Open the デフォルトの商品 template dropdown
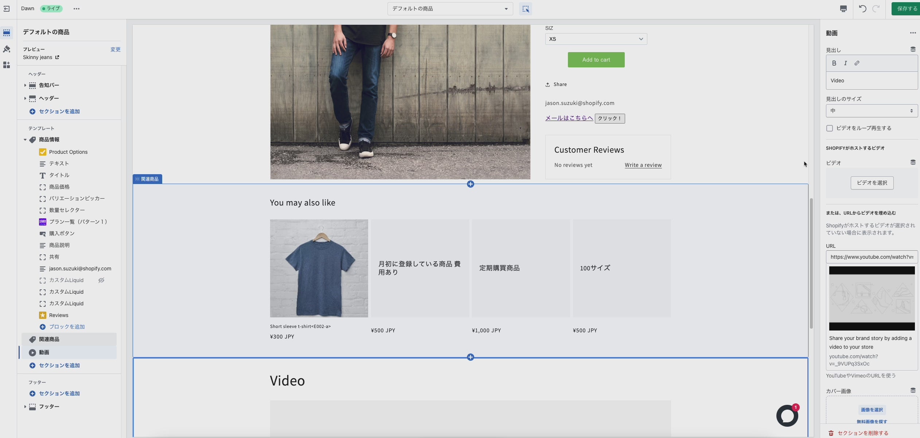This screenshot has height=438, width=920. pyautogui.click(x=450, y=9)
